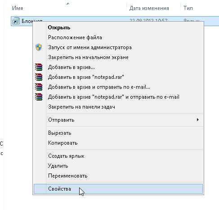Run via Запуск от имени администратора
This screenshot has width=219, height=210.
click(118, 47)
